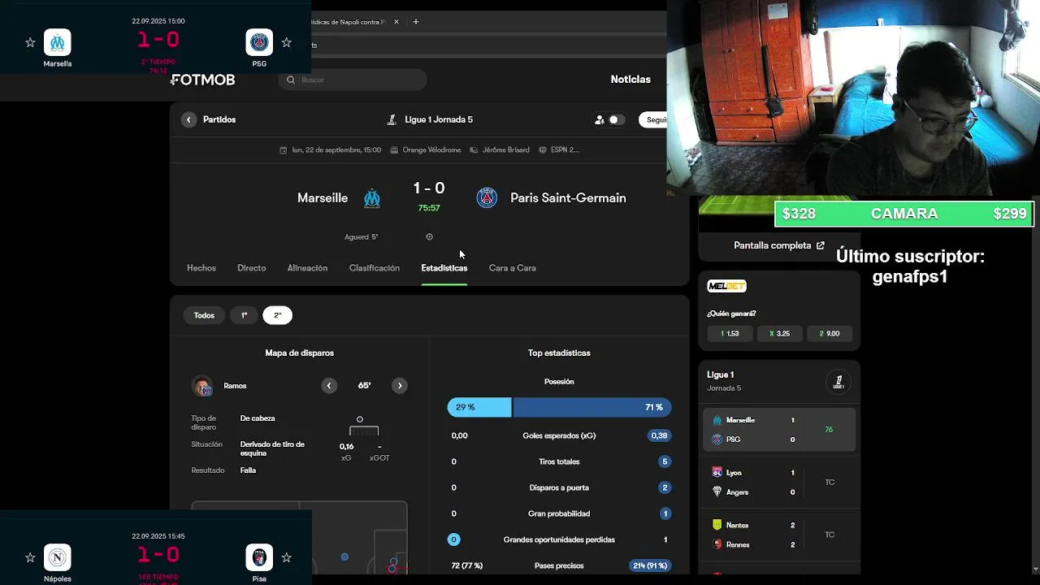Viewport: 1040px width, 585px height.
Task: Open Marseille team name link
Action: (x=323, y=198)
